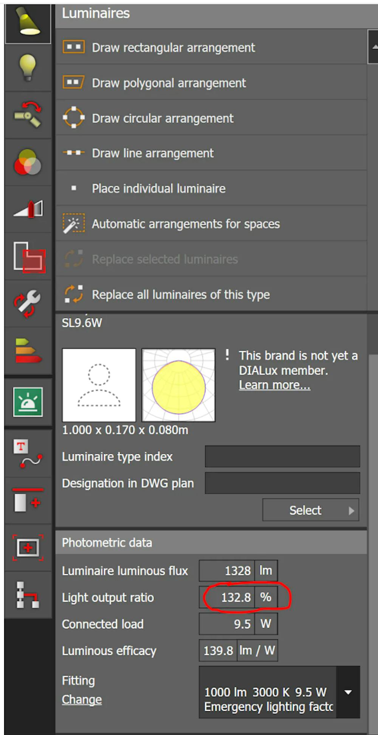This screenshot has height=735, width=378.
Task: Select the green emergency lighting icon
Action: point(28,402)
